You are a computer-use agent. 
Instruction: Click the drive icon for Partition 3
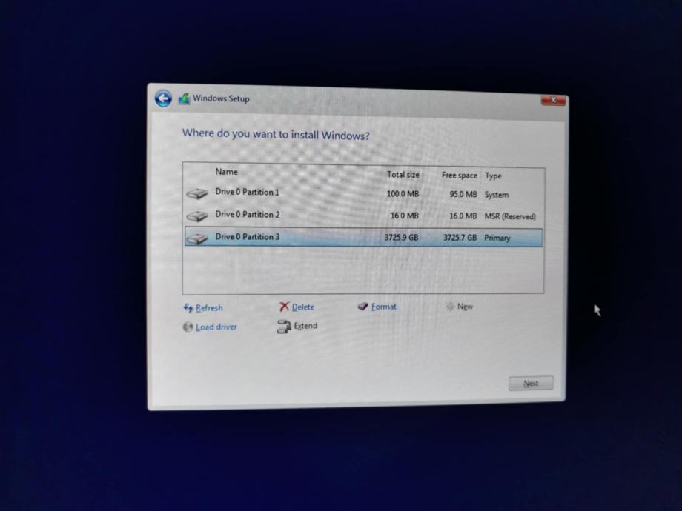pyautogui.click(x=197, y=238)
